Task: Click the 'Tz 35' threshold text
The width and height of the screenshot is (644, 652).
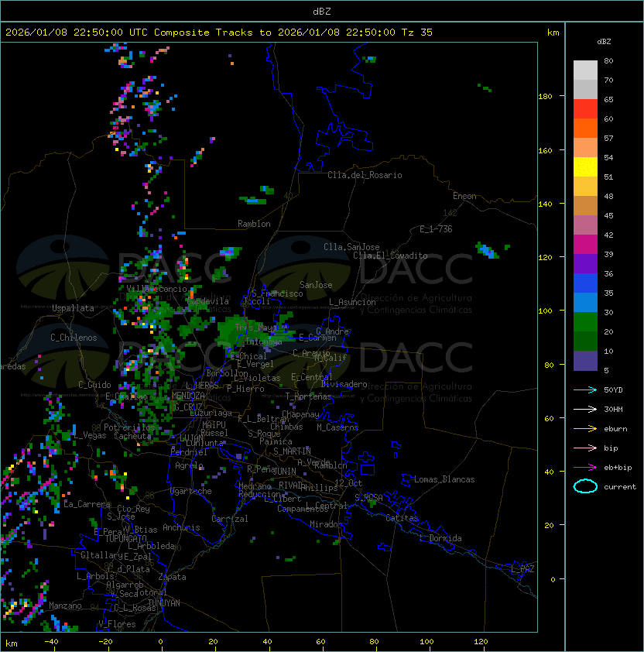Action: click(x=417, y=33)
